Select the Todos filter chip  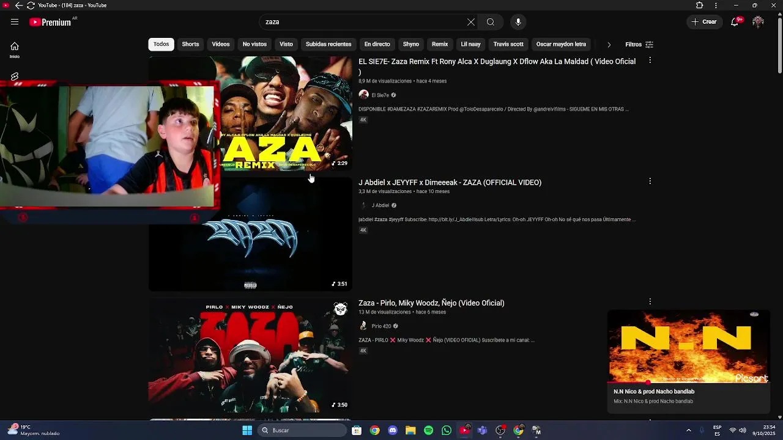pos(161,44)
